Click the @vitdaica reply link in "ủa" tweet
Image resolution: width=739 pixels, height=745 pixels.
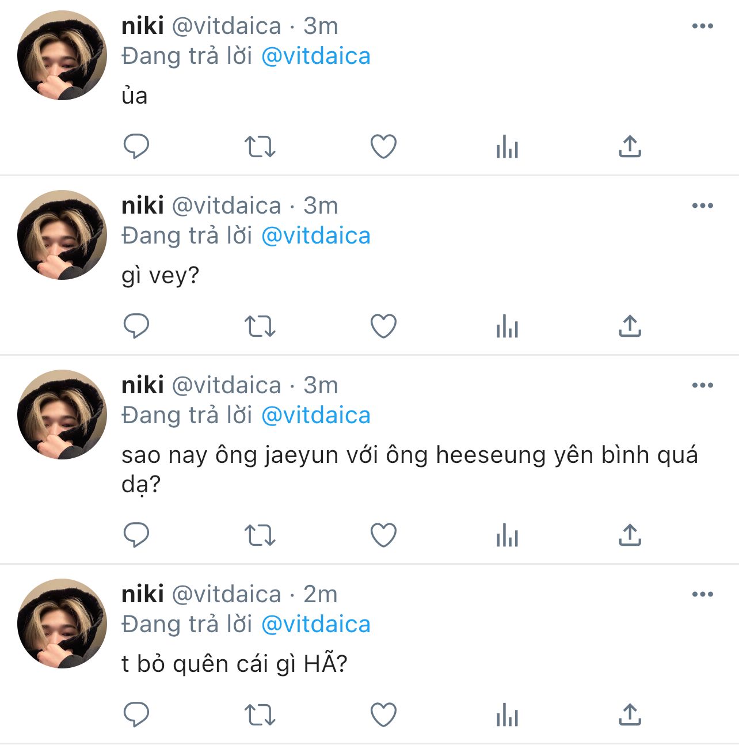316,56
